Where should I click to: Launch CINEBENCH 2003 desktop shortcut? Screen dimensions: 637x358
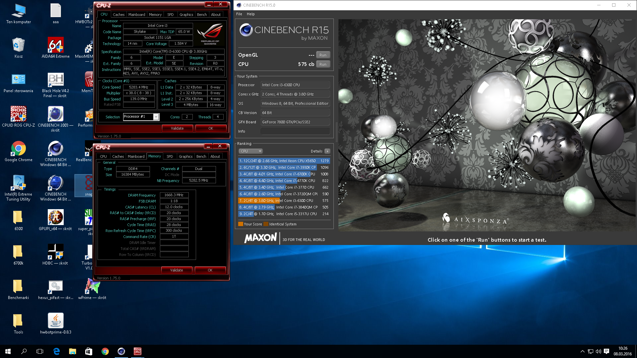55,120
